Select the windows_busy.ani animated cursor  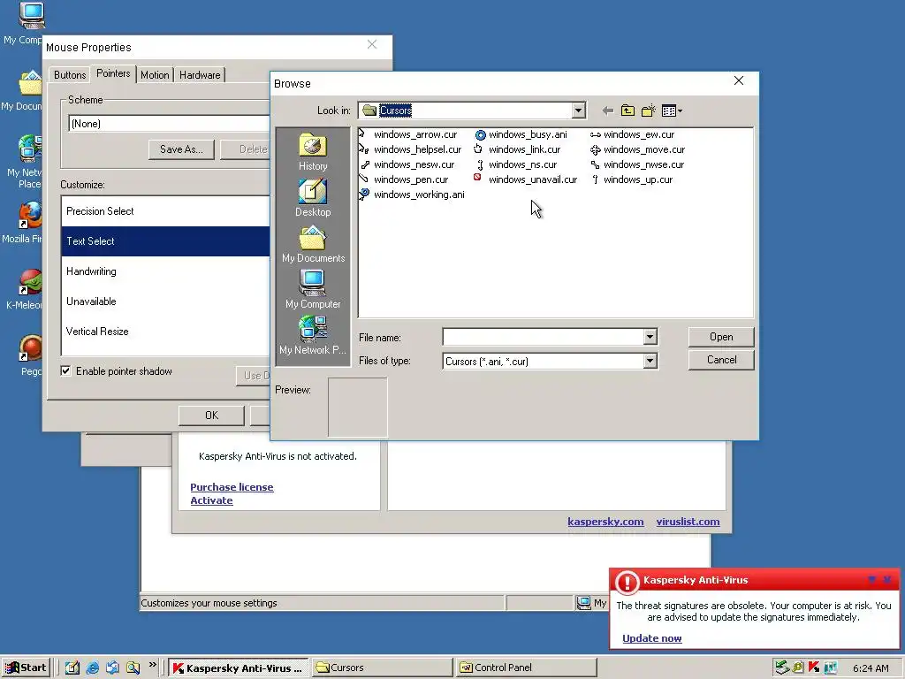(521, 134)
